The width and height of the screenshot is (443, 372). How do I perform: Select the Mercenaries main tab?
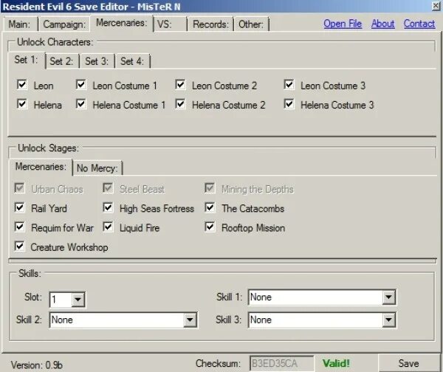tap(122, 23)
